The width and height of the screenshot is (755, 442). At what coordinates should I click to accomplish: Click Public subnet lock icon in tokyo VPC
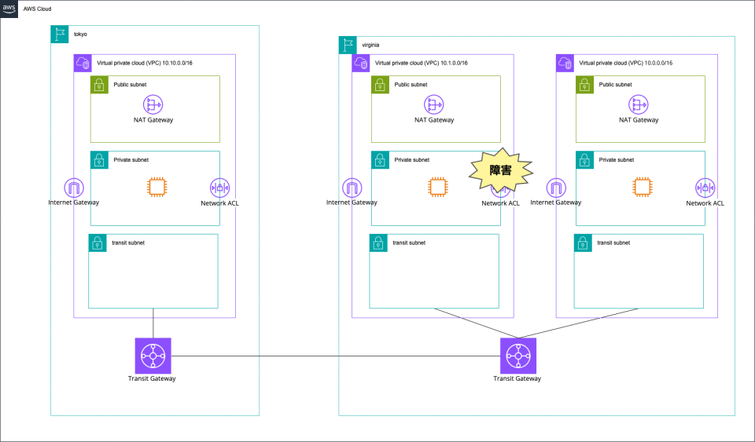point(99,85)
